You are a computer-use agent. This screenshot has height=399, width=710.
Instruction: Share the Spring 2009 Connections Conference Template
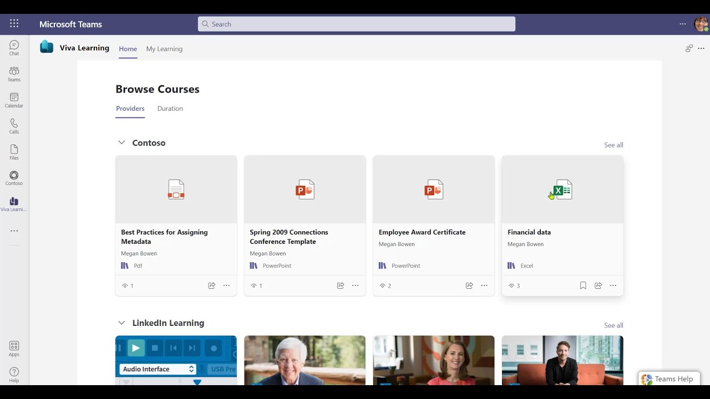coord(340,285)
